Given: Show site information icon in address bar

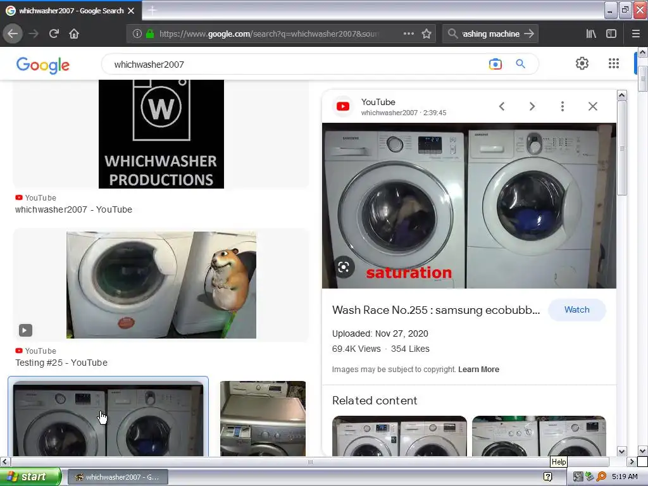Looking at the screenshot, I should [x=137, y=34].
